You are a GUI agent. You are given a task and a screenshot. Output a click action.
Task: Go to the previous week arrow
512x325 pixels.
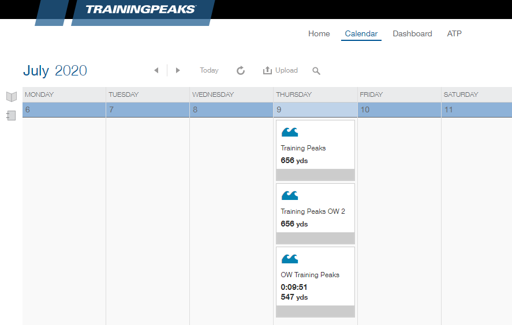tap(156, 70)
